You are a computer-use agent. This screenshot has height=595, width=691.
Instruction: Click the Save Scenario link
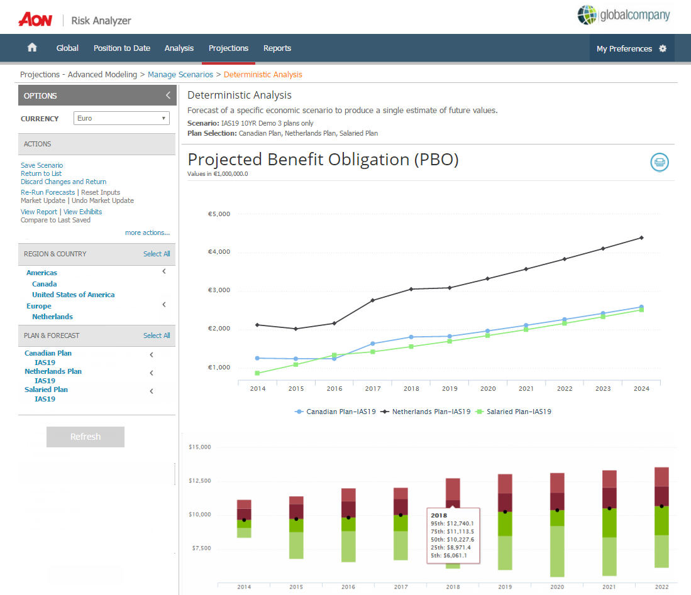[x=41, y=165]
